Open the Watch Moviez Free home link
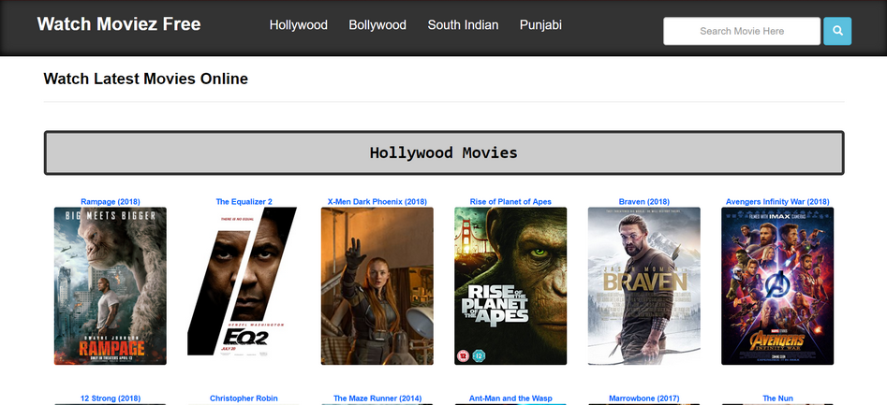887x405 pixels. [119, 24]
